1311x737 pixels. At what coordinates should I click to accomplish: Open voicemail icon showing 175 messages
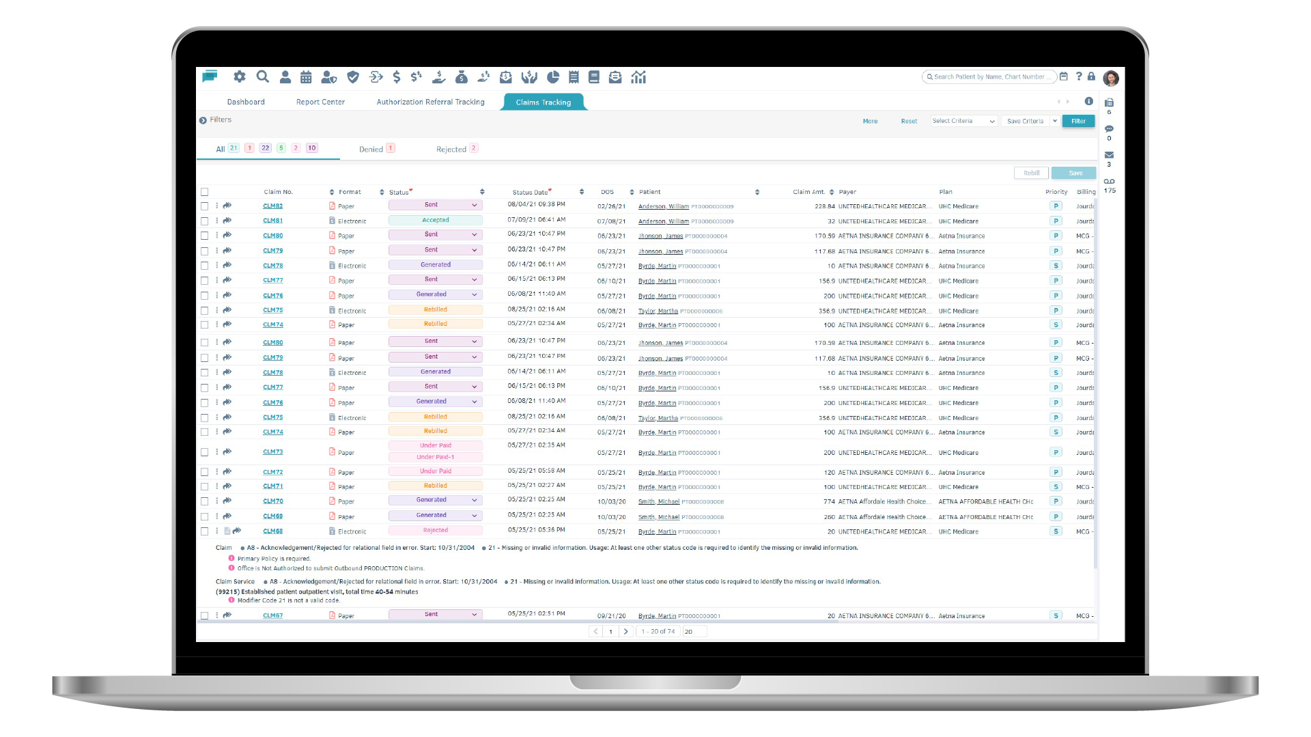[1109, 181]
